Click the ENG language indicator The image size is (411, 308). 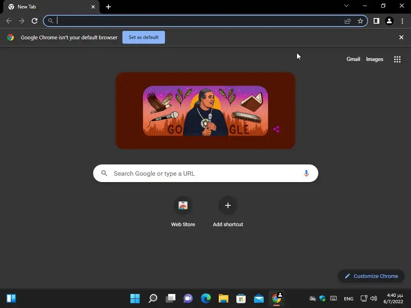(349, 298)
